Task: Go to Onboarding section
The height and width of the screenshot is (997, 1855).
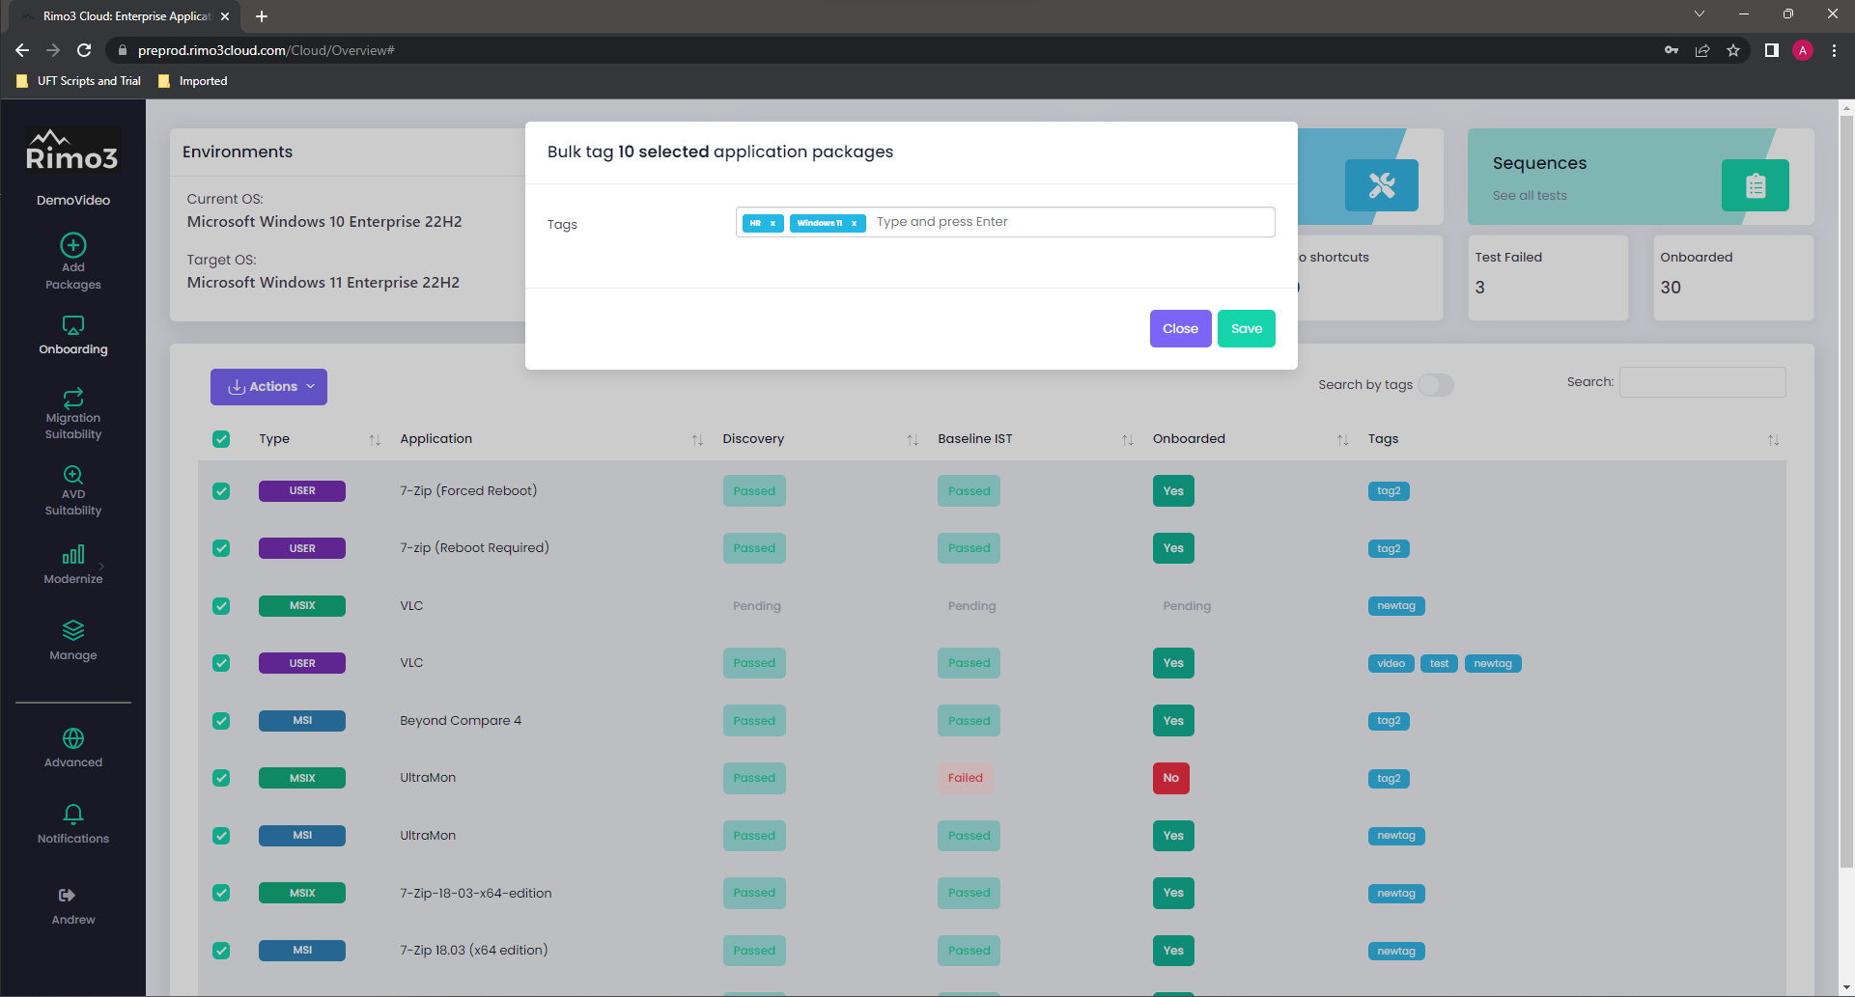Action: pyautogui.click(x=73, y=335)
